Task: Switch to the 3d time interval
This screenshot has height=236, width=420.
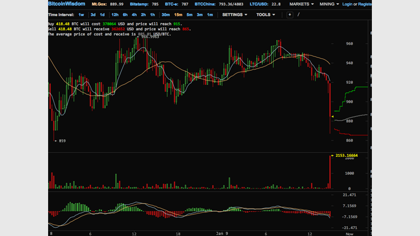Action: [93, 15]
